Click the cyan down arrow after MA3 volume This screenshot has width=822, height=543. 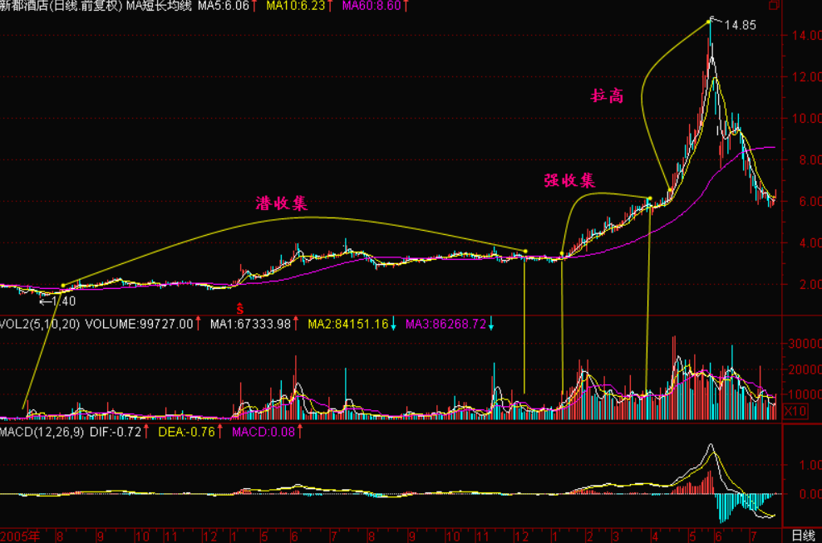click(491, 324)
